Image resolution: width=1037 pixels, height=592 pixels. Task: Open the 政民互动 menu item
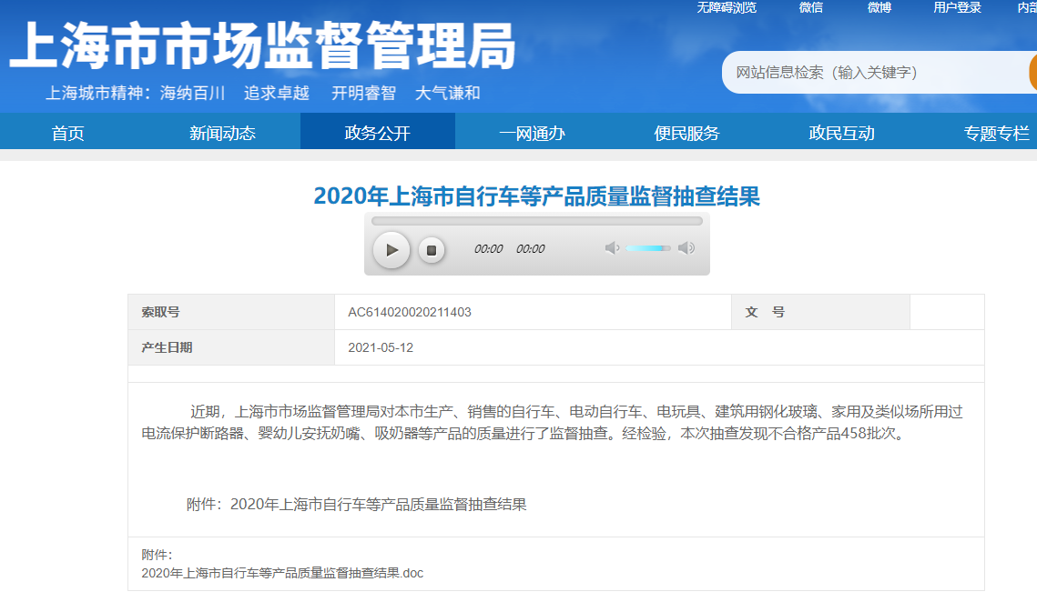[x=841, y=133]
